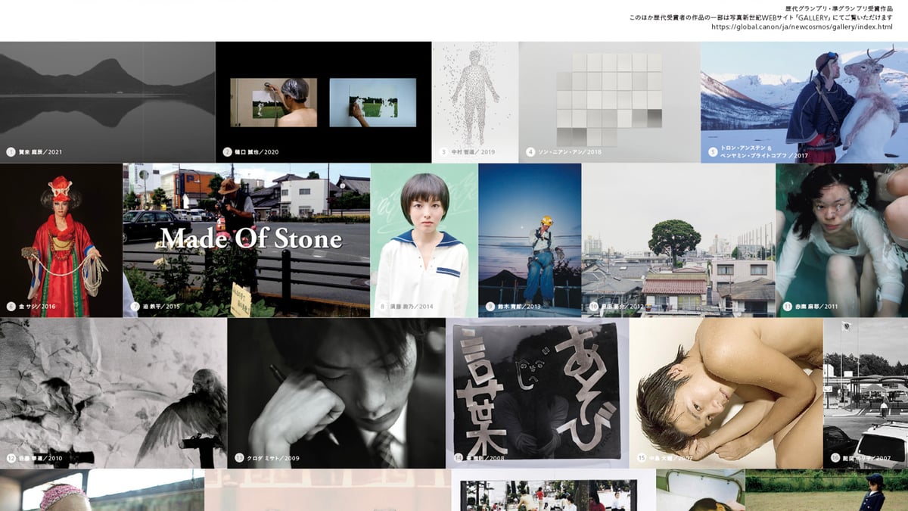Open the 2009 sleeping man in tie photo
Image resolution: width=908 pixels, height=511 pixels.
(337, 393)
